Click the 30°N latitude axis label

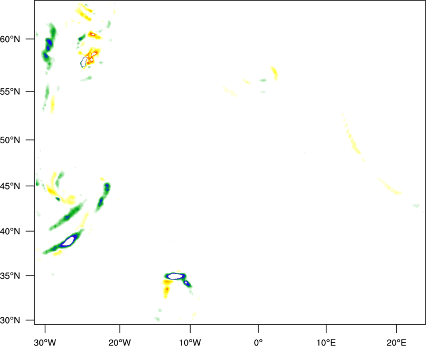point(10,320)
